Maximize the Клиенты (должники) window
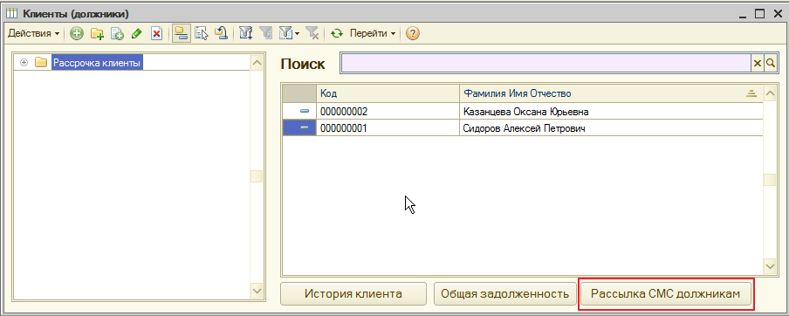 click(760, 14)
